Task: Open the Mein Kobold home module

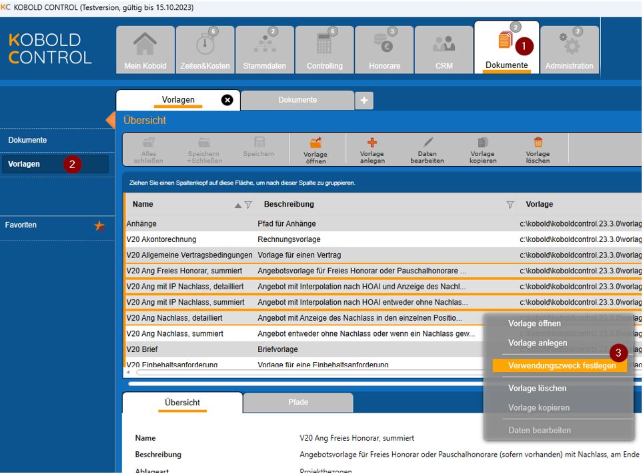Action: pyautogui.click(x=145, y=49)
